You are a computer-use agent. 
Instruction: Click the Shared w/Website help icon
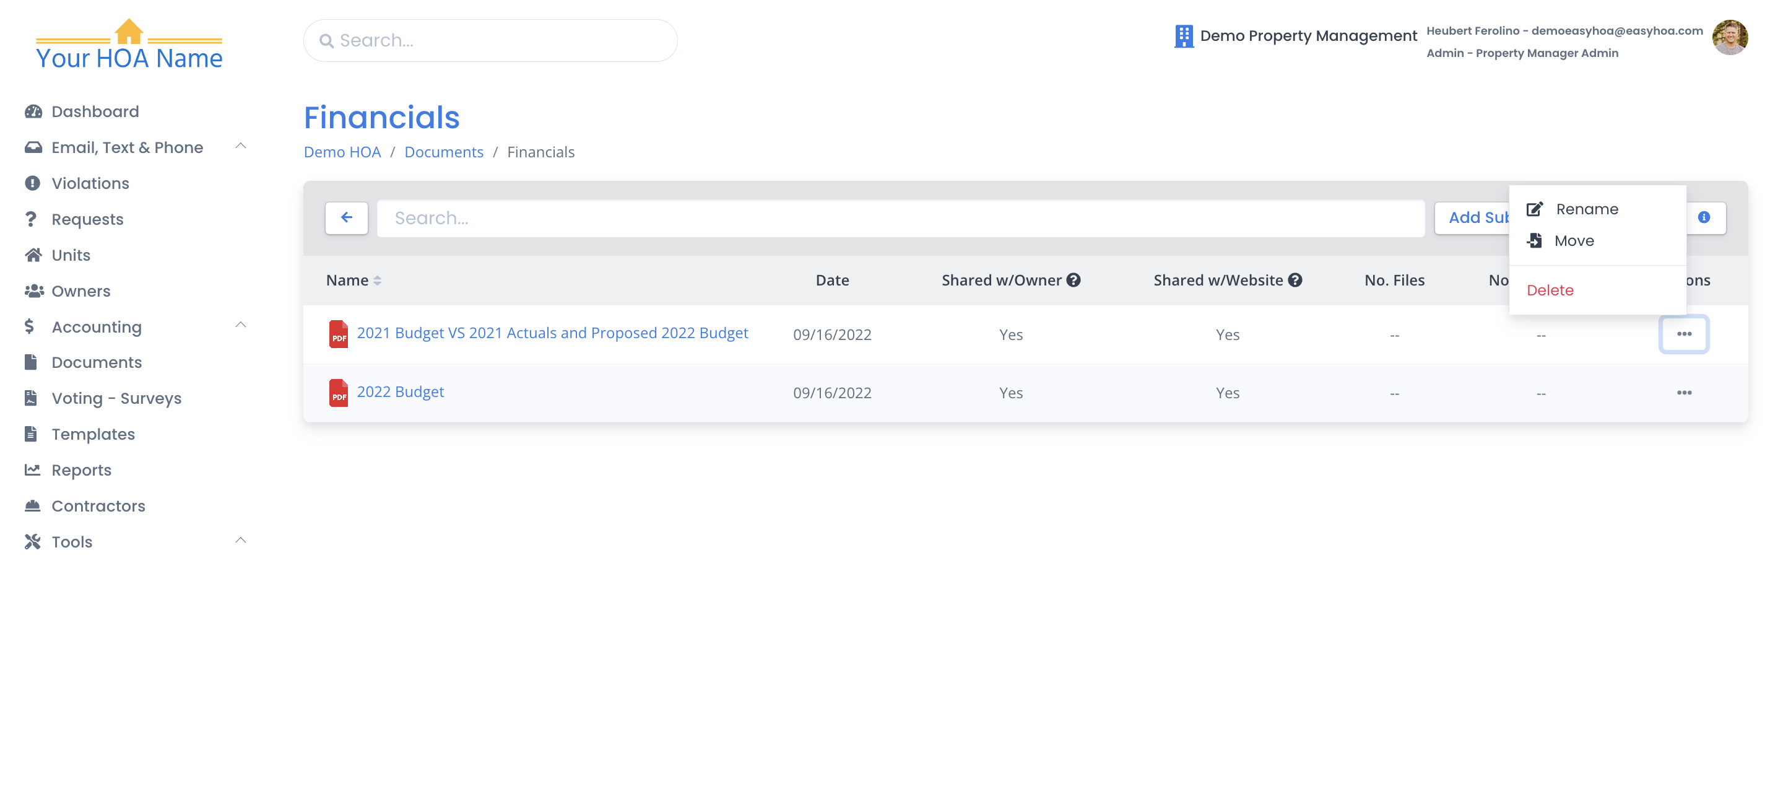coord(1295,281)
